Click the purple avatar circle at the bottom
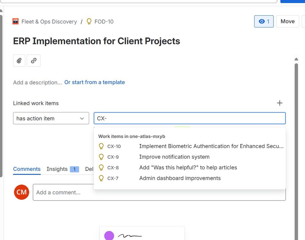The height and width of the screenshot is (240, 305). (109, 236)
